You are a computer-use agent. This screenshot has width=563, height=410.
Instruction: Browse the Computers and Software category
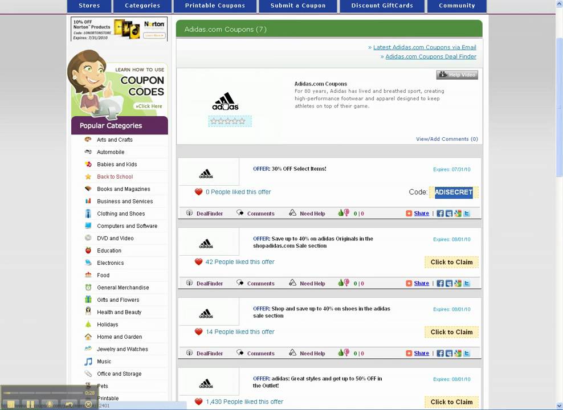tap(127, 226)
